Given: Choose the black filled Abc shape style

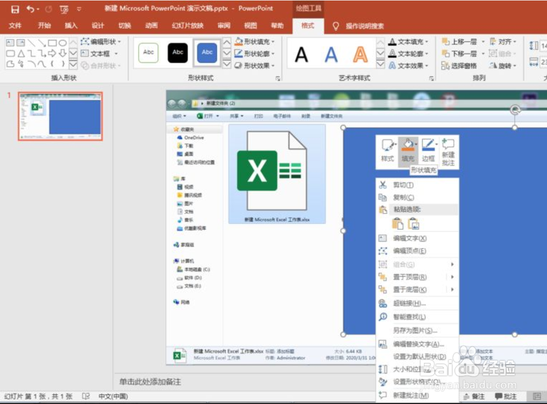Looking at the screenshot, I should tap(178, 52).
